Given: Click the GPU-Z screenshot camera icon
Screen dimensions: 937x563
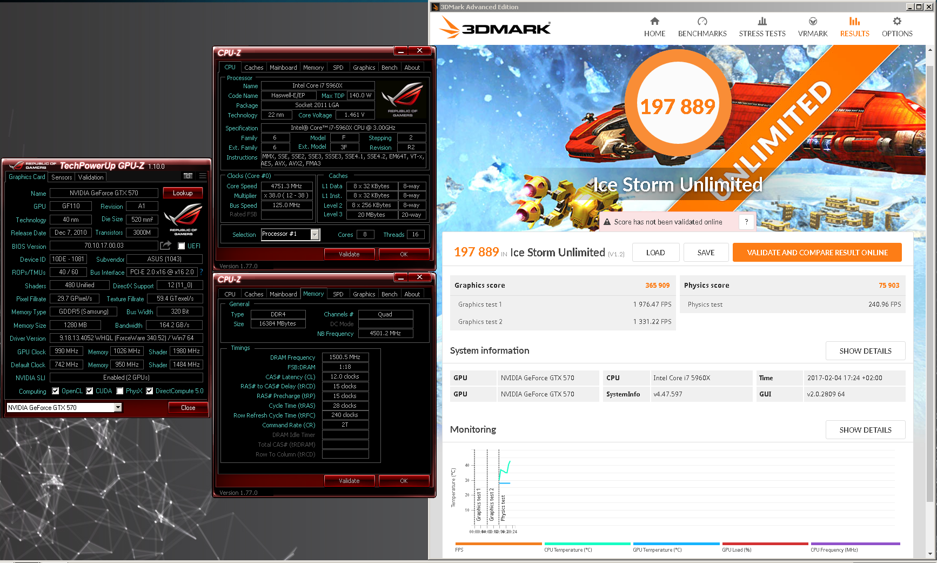Looking at the screenshot, I should click(x=188, y=176).
